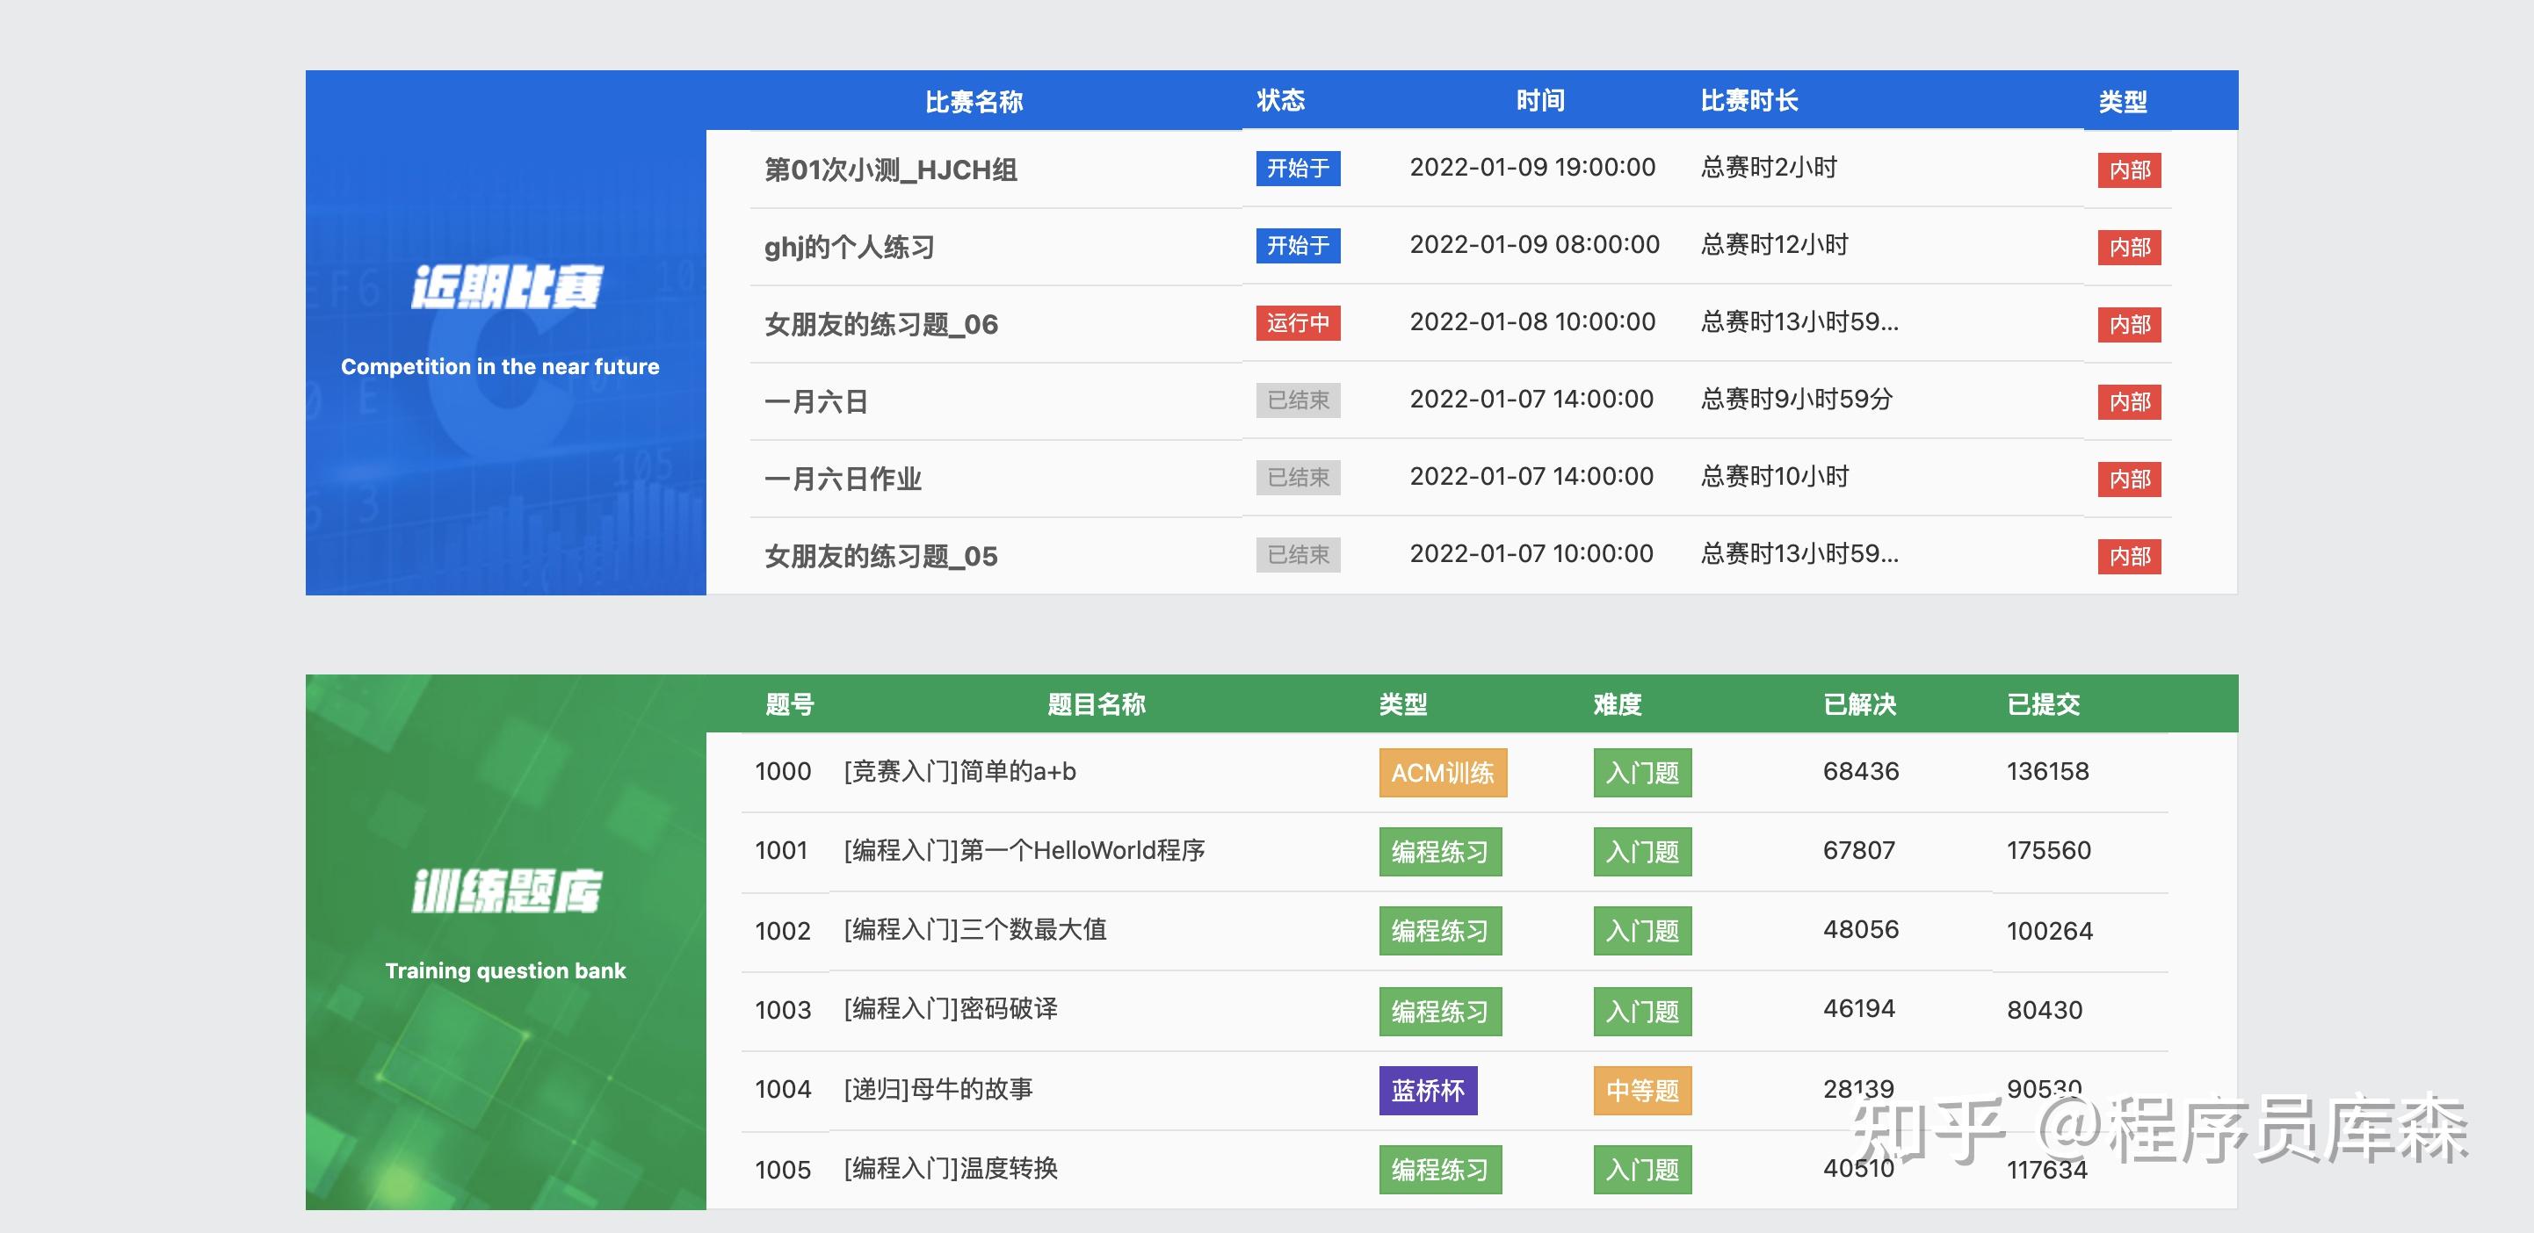Click 蓝桥杯 type tag
Screen dimensions: 2534x1233
tap(1427, 1091)
